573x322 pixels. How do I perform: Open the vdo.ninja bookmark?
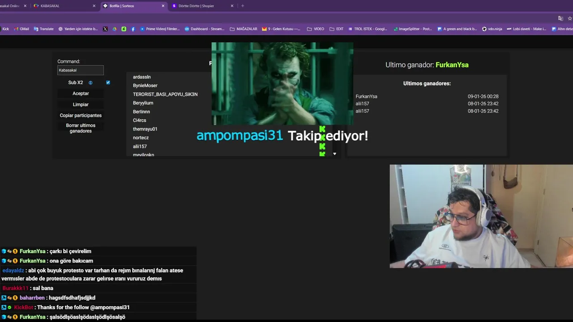click(x=492, y=29)
